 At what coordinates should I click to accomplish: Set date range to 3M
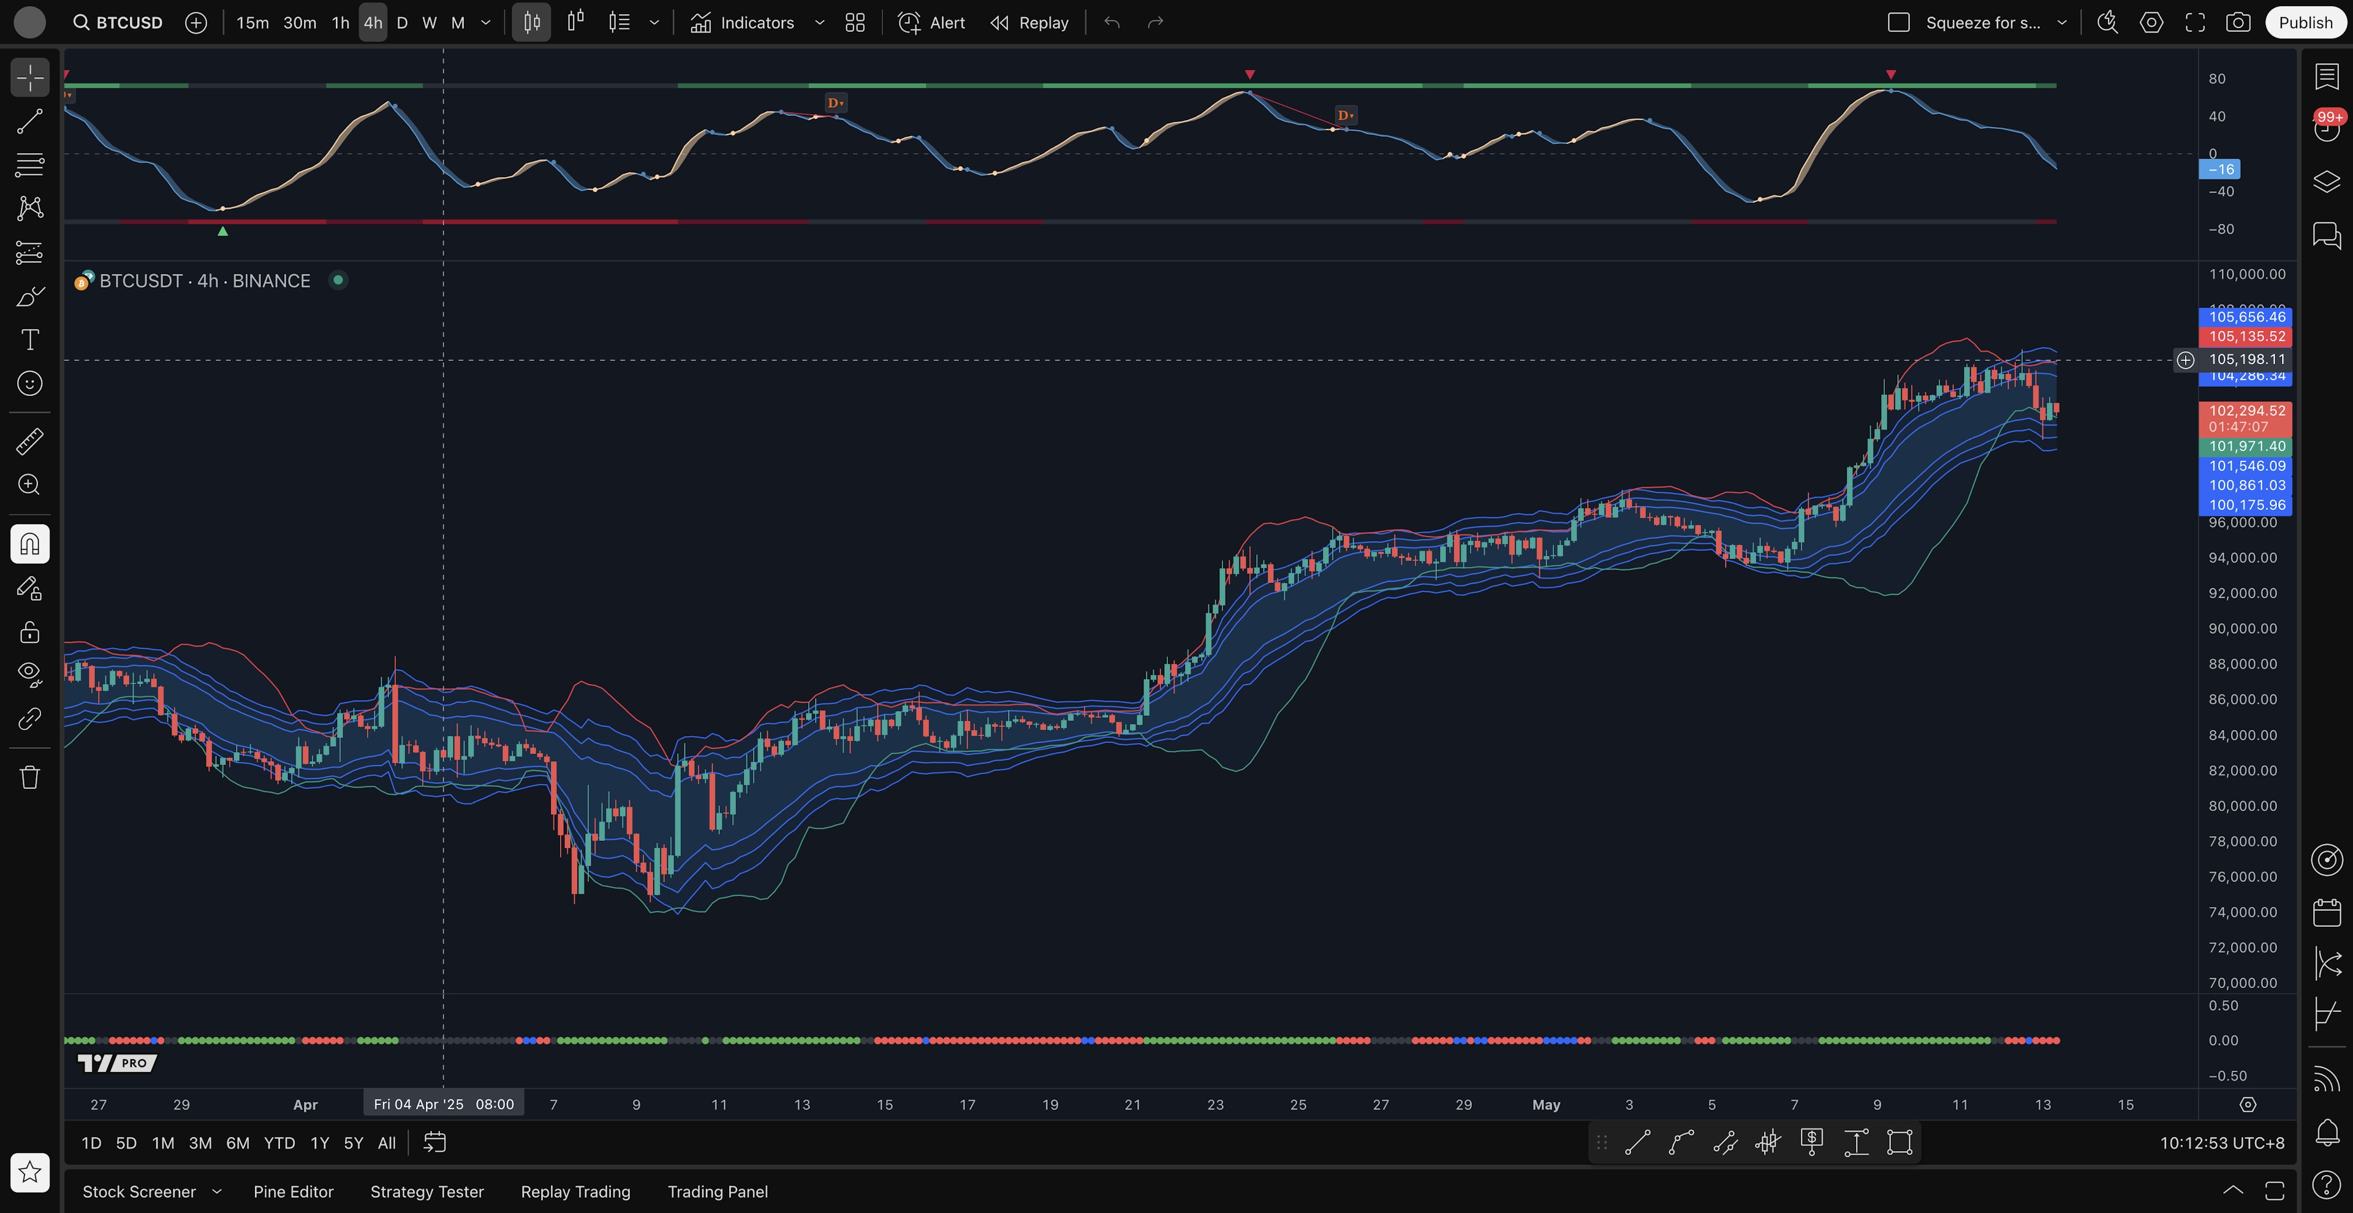pyautogui.click(x=200, y=1143)
